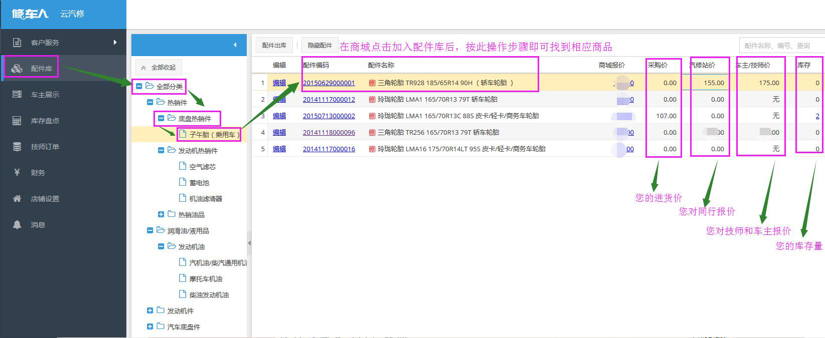Open 库存盘点 calculator icon
The width and height of the screenshot is (825, 338).
tap(17, 121)
